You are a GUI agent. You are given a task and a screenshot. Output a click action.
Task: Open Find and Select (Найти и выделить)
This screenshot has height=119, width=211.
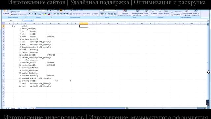point(196,13)
